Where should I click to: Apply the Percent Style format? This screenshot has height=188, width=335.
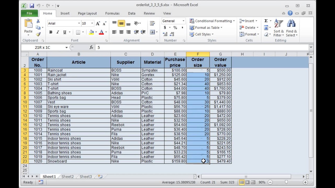click(x=175, y=27)
